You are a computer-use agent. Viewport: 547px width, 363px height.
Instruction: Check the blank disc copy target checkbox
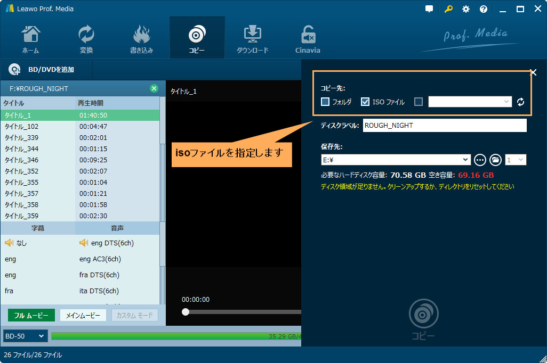tap(419, 101)
